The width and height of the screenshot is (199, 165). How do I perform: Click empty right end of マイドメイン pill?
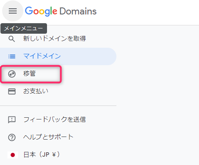[x=102, y=56]
